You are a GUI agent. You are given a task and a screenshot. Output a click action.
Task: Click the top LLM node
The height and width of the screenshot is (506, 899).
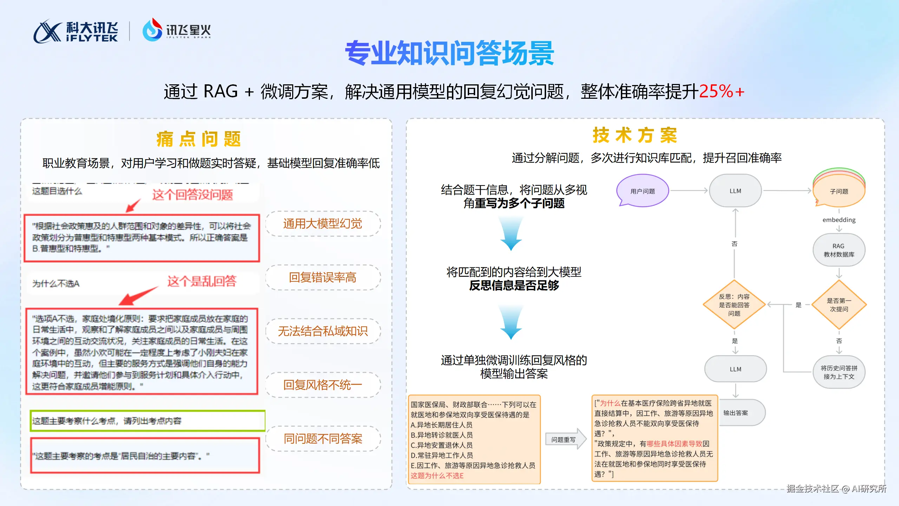[735, 191]
